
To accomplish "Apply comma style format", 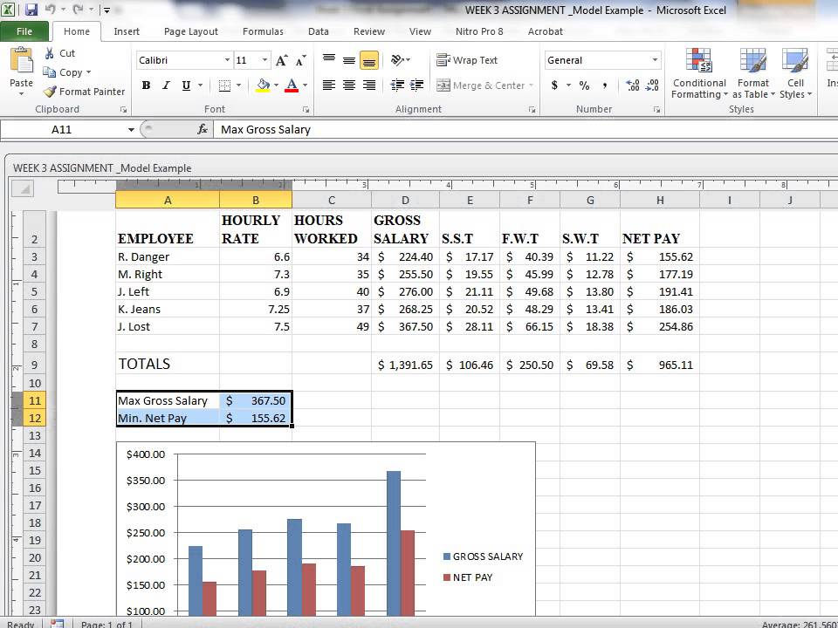I will (604, 85).
